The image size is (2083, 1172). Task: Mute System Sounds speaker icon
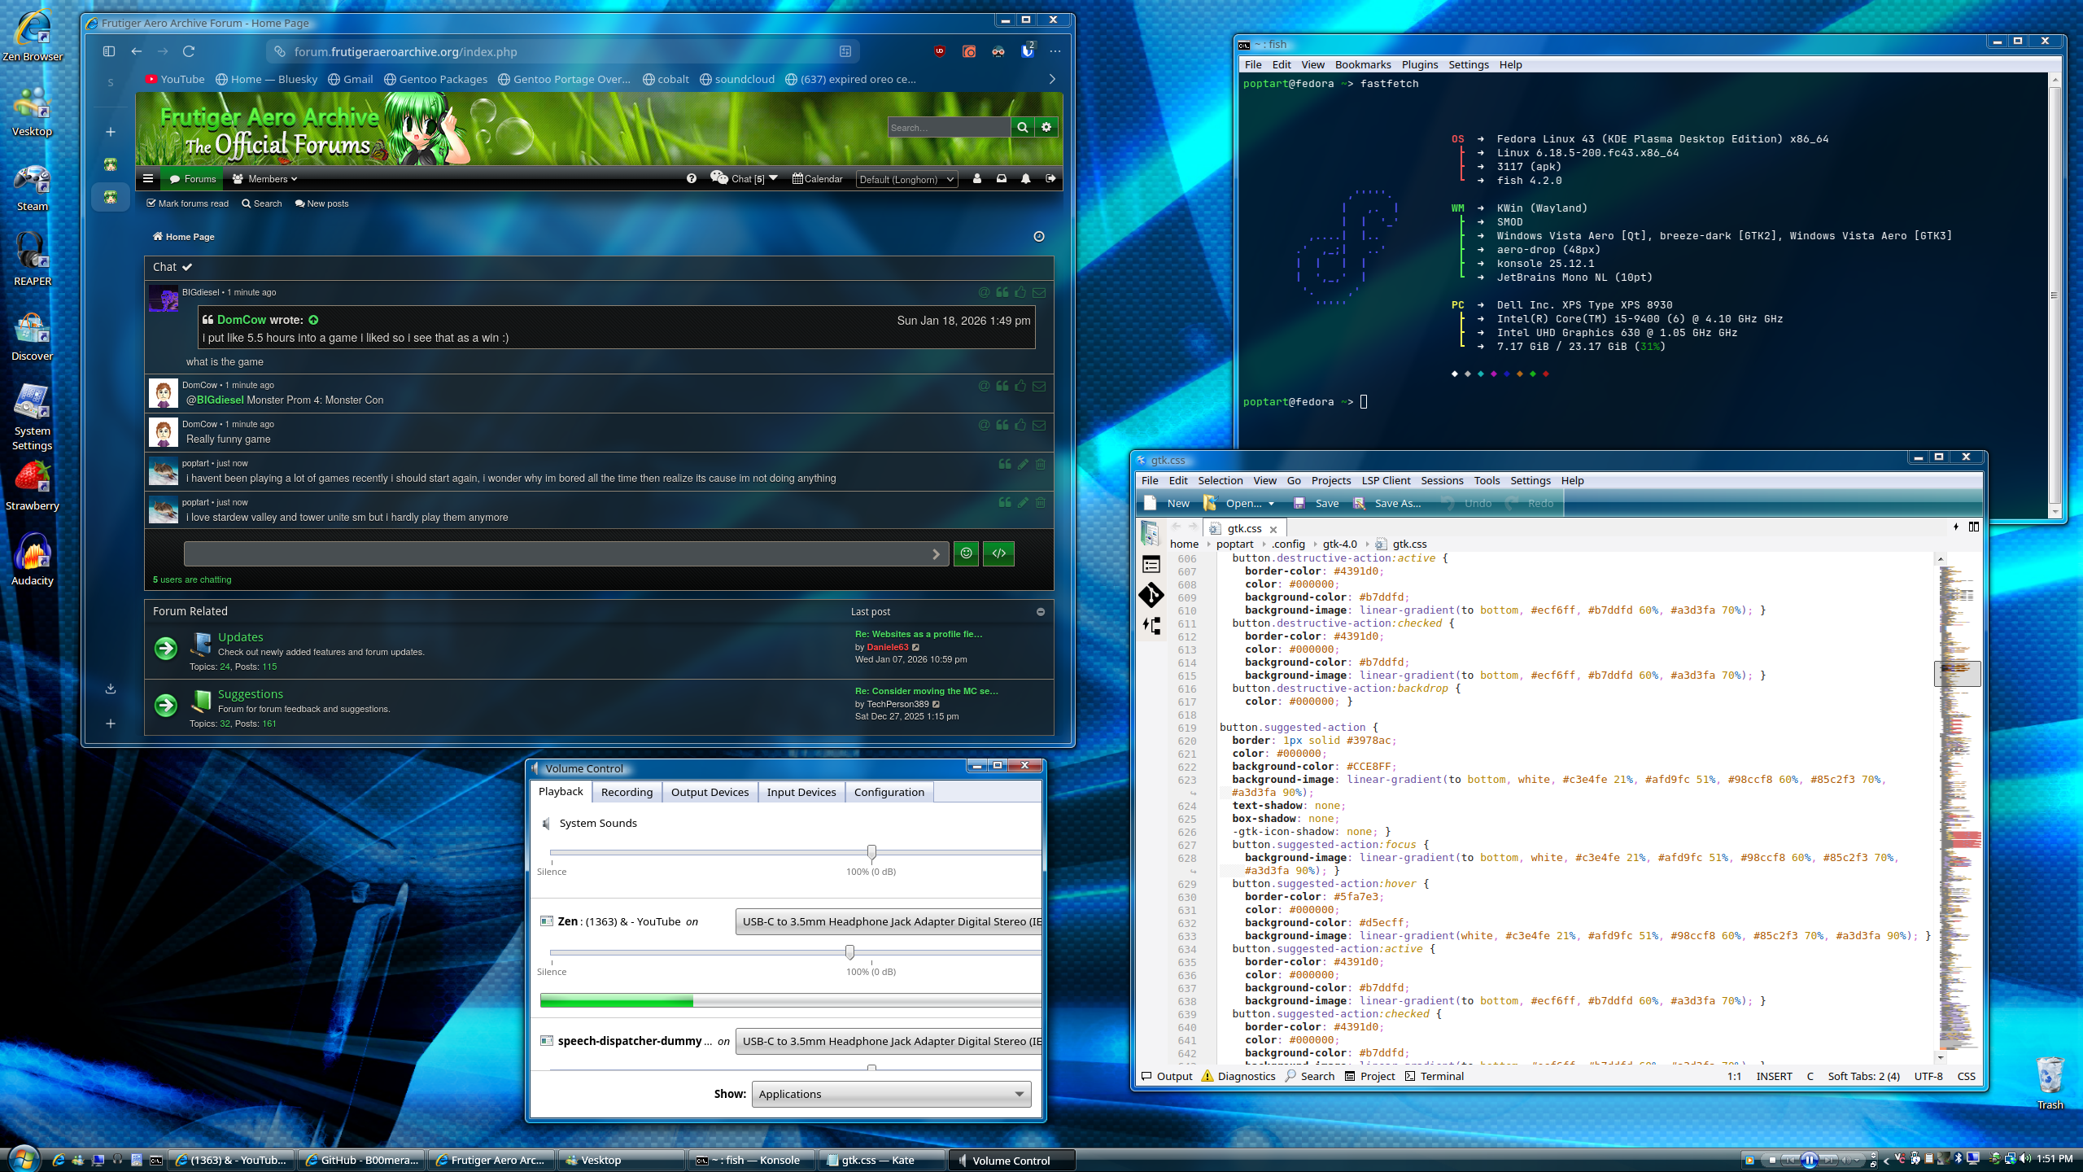coord(546,824)
